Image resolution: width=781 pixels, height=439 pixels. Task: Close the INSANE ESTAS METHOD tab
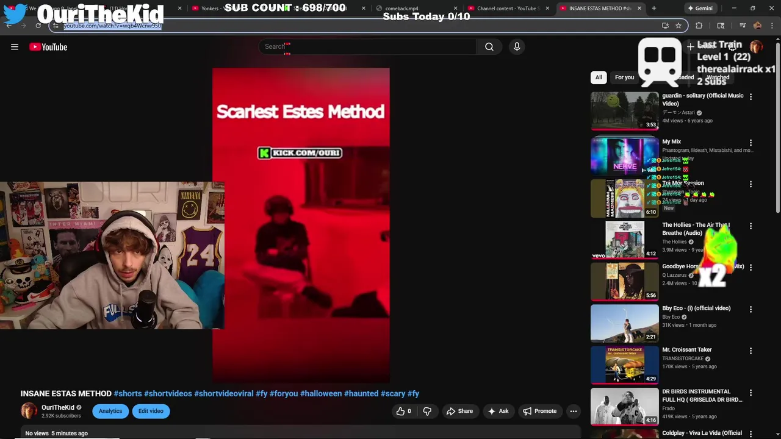[x=639, y=9]
